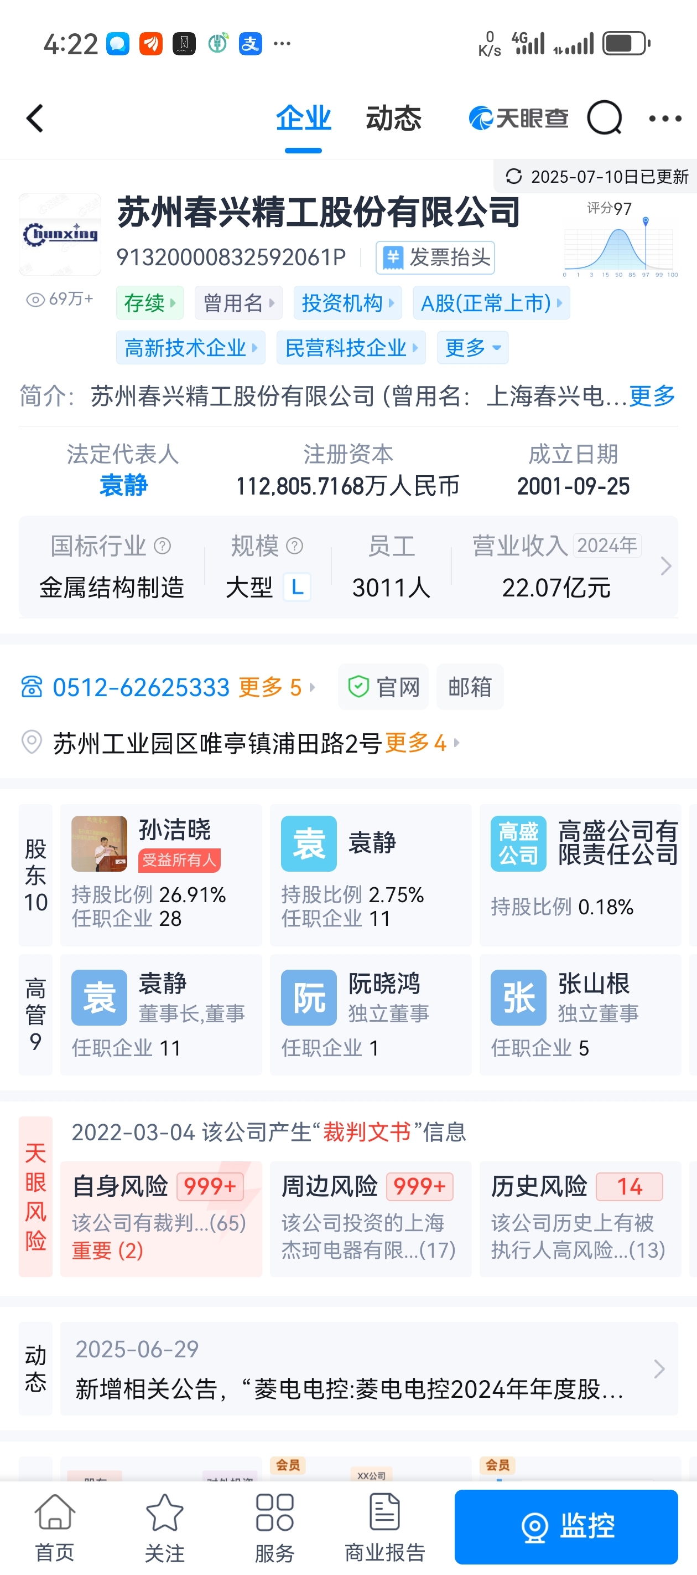Tap the battery indicator in status bar
Viewport: 697px width, 1575px height.
[626, 43]
